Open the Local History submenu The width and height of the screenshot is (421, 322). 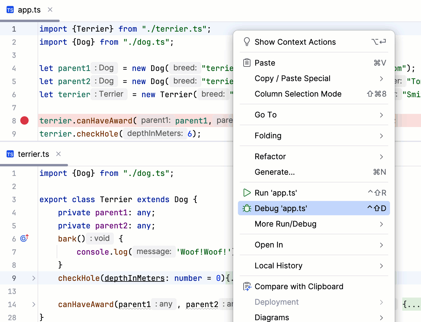coord(278,265)
